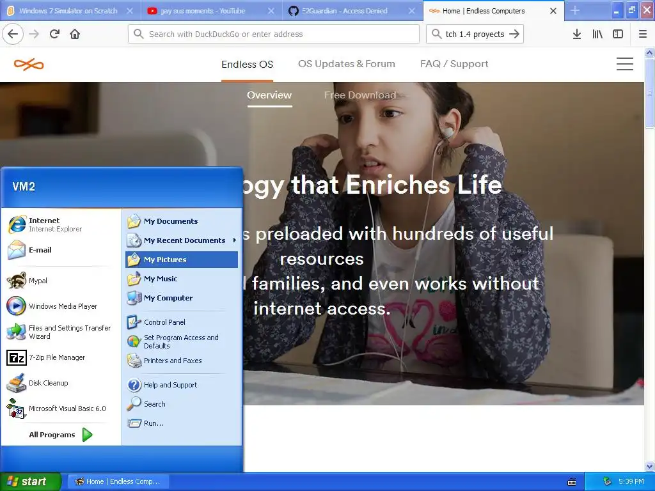This screenshot has width=655, height=491.
Task: Click the DuckDuckGo address bar
Action: click(x=274, y=35)
